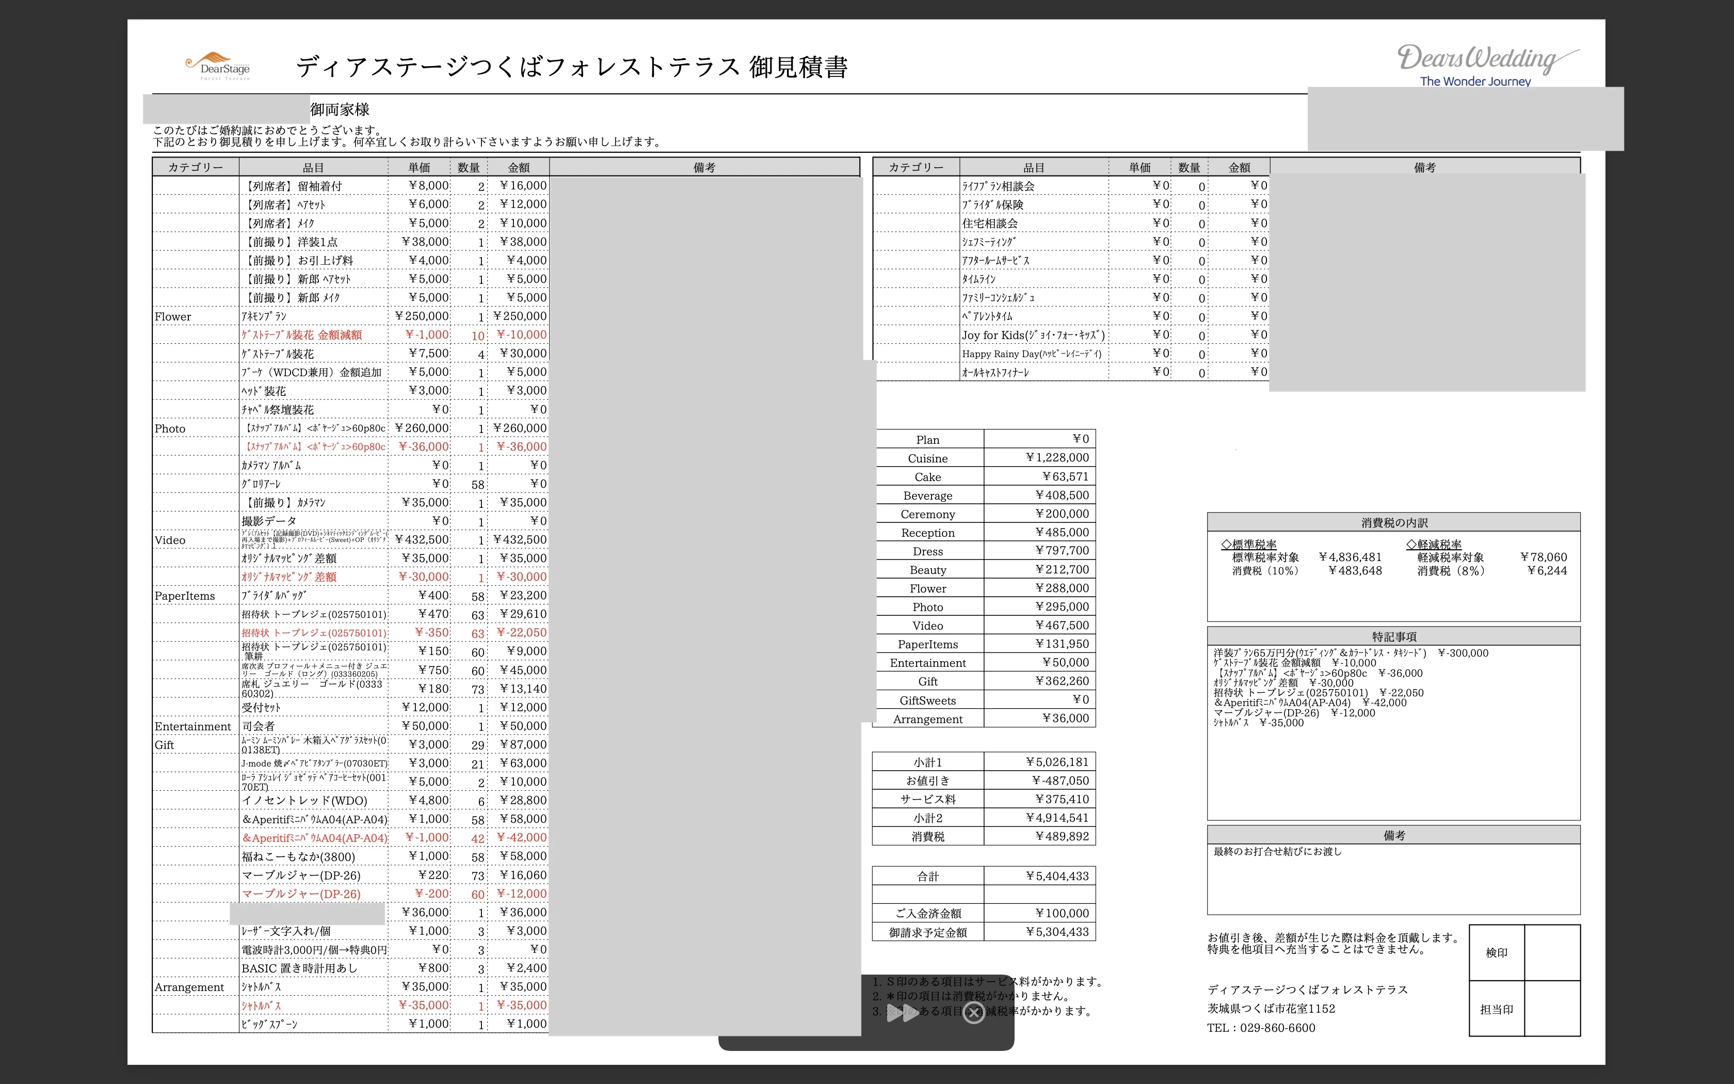Click the 消費税の内訳 header
1734x1084 pixels.
pos(1393,522)
